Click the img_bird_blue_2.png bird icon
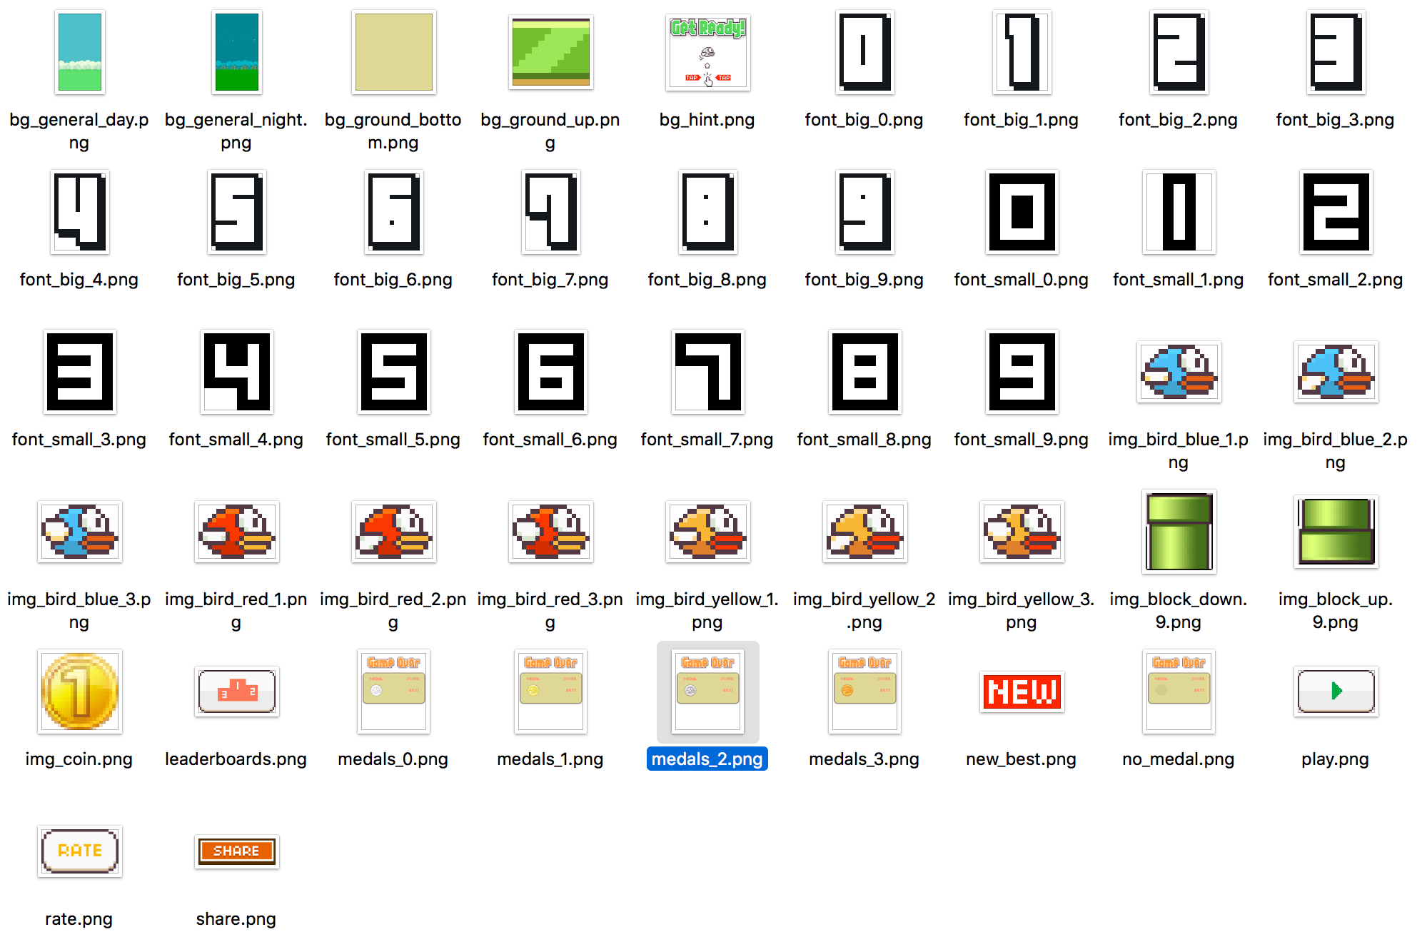 1336,372
